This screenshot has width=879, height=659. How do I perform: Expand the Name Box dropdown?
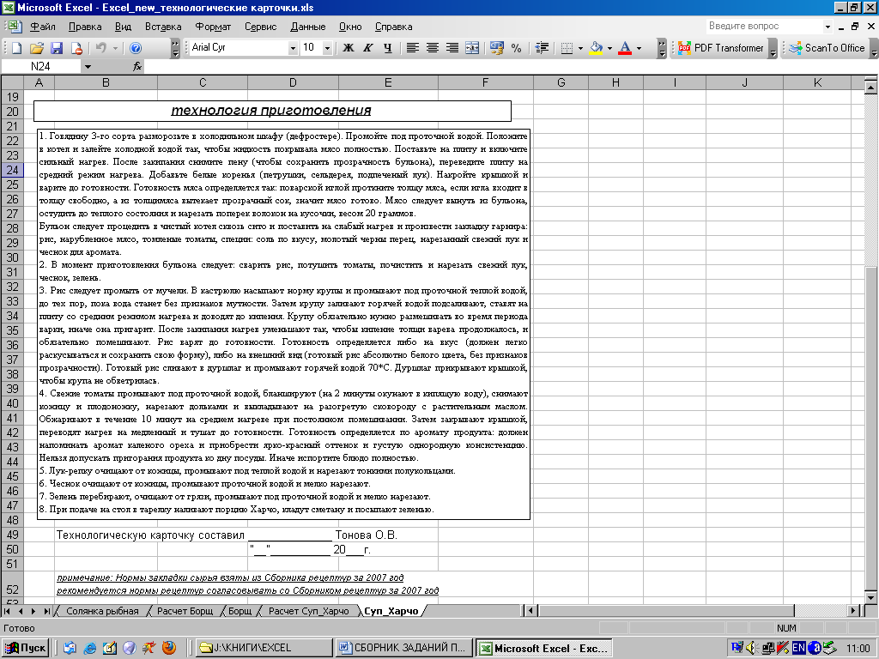click(x=88, y=67)
